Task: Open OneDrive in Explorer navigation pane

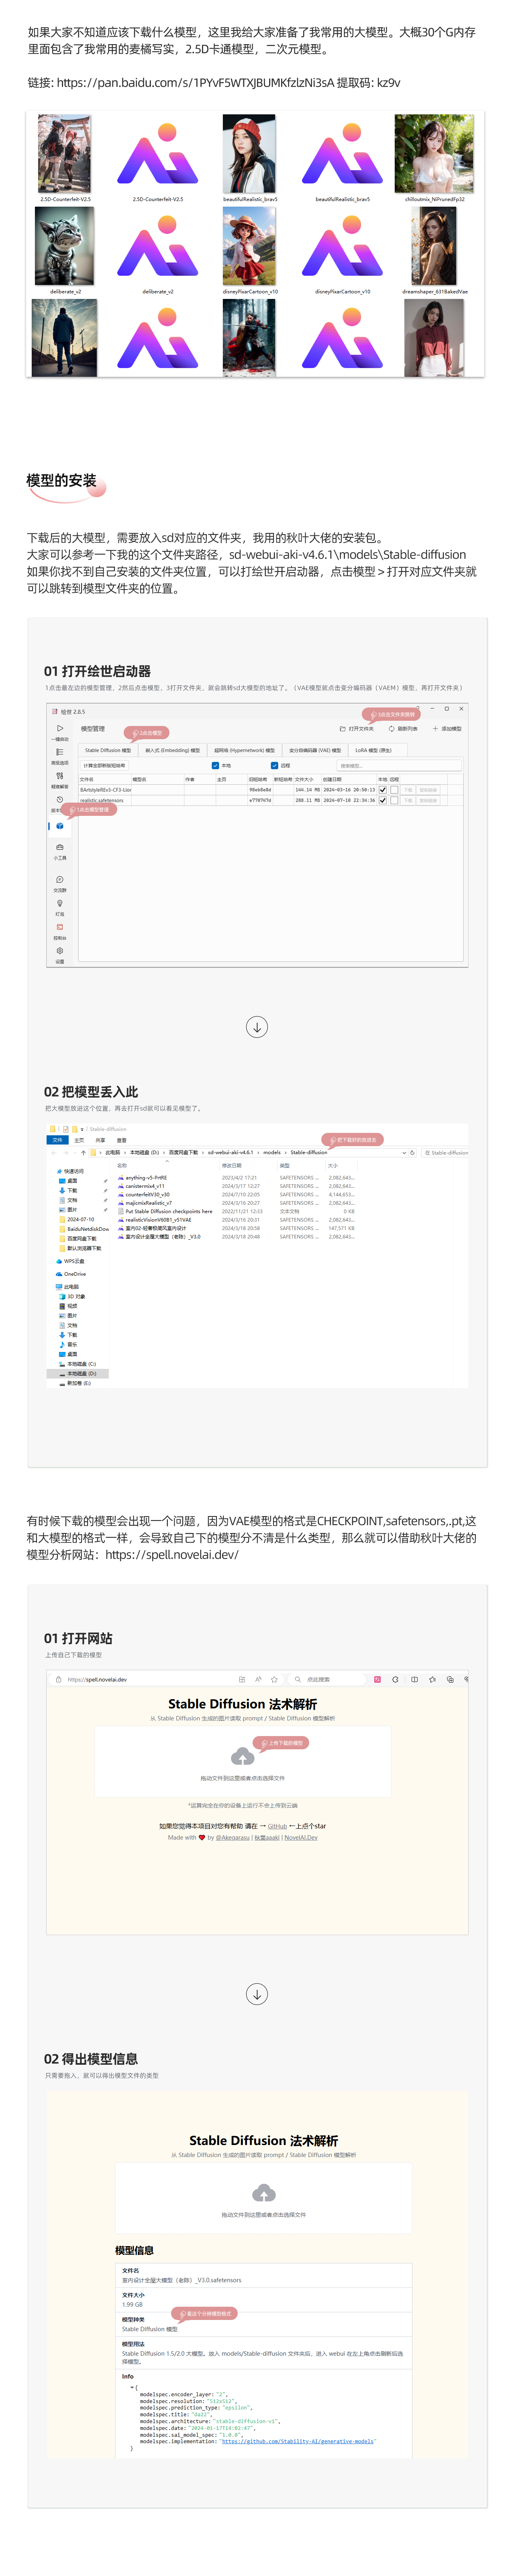Action: [x=71, y=1274]
